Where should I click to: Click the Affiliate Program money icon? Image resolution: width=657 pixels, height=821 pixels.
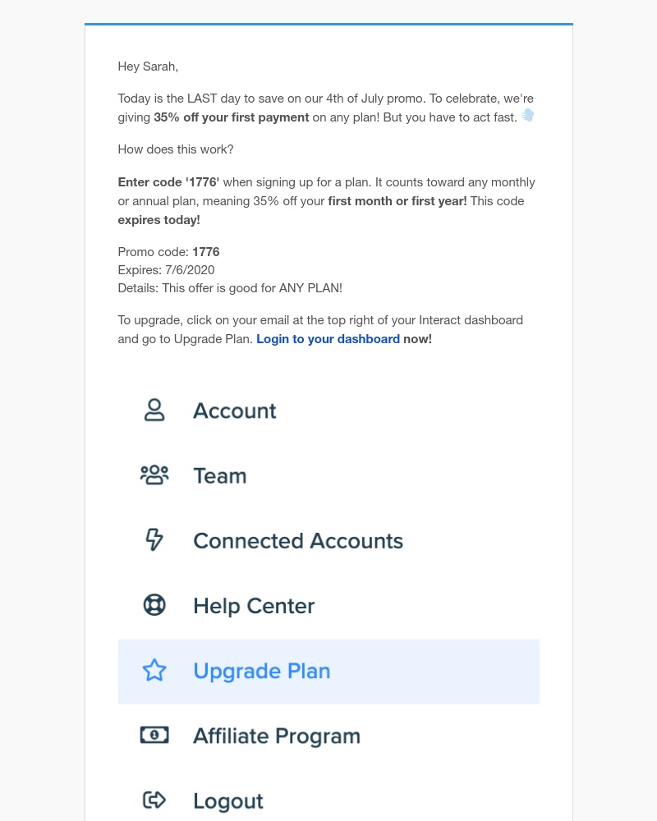[154, 735]
